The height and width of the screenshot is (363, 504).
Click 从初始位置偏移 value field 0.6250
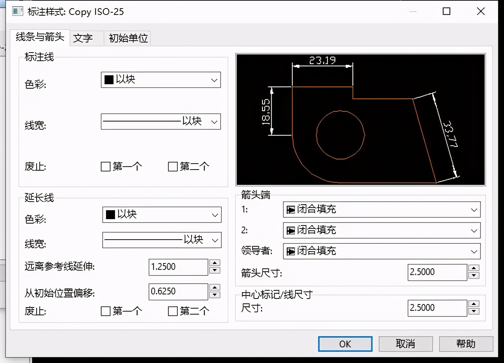click(178, 292)
